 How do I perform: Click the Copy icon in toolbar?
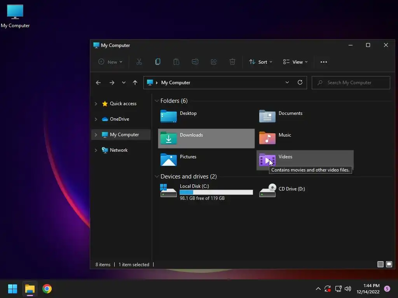click(158, 62)
